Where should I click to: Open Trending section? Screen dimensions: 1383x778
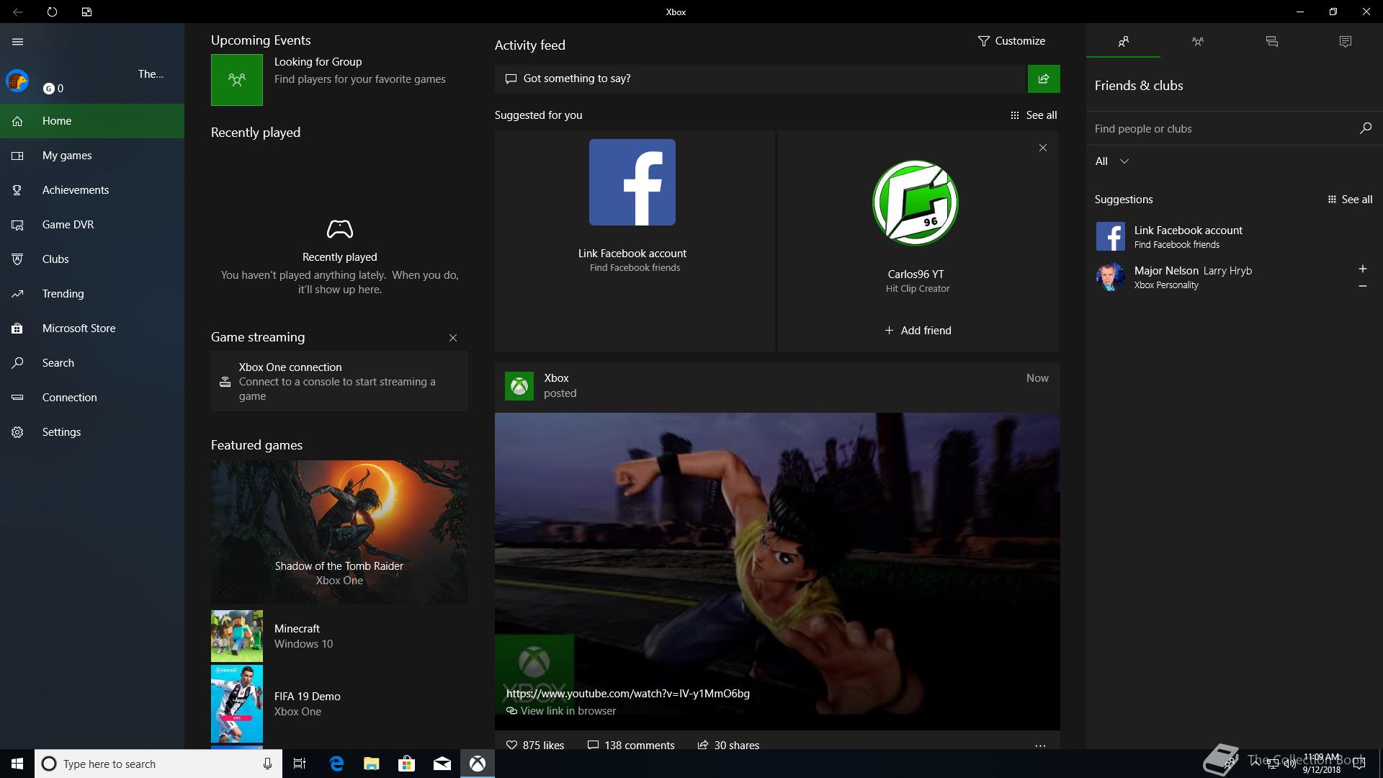point(92,294)
